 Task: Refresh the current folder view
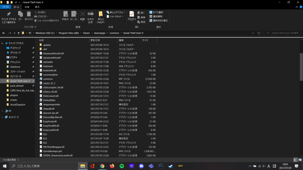coord(259,33)
